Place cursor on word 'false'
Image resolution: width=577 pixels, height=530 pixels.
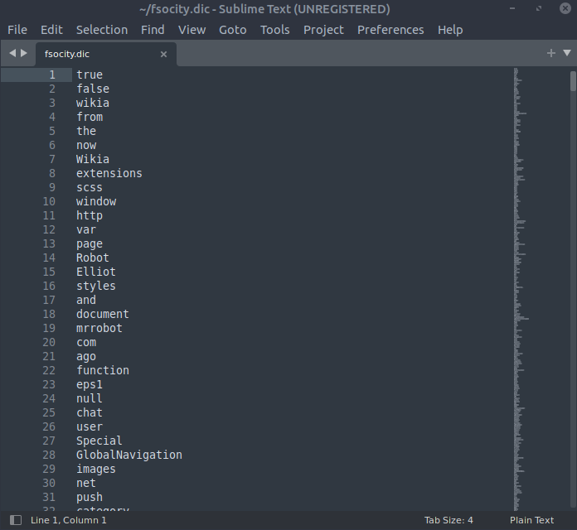point(93,89)
